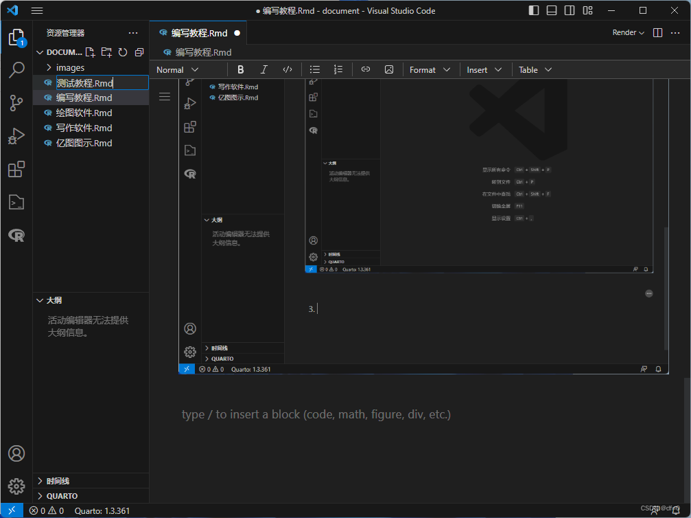This screenshot has height=518, width=691.
Task: Toggle the Primary Side Bar layout
Action: [533, 10]
